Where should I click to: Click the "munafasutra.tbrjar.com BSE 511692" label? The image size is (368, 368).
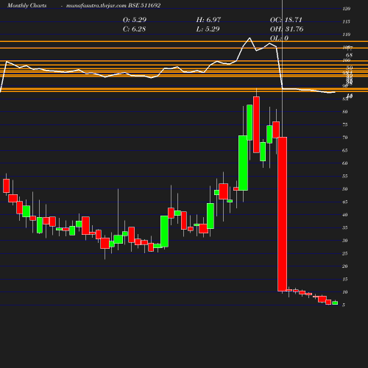(113, 5)
